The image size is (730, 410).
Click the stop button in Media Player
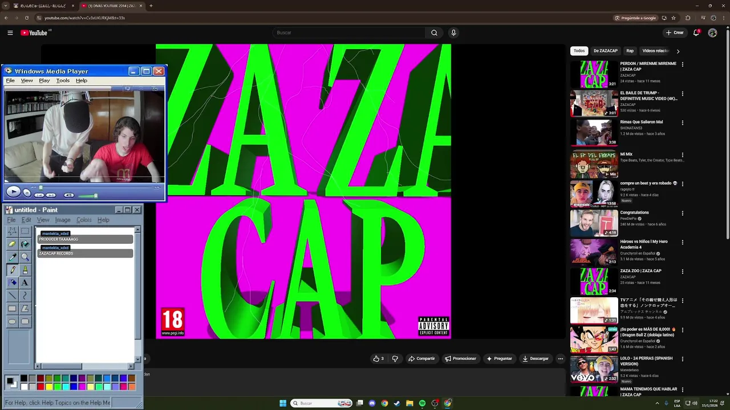tap(27, 193)
